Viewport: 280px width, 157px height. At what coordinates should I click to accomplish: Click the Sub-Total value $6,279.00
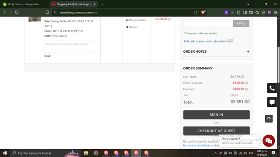[237, 77]
